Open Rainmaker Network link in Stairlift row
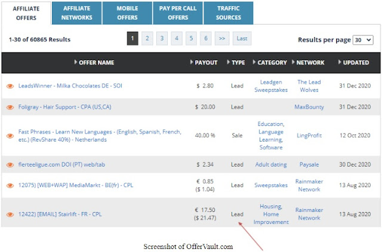Viewport: 382px width, 252px height. tap(309, 214)
